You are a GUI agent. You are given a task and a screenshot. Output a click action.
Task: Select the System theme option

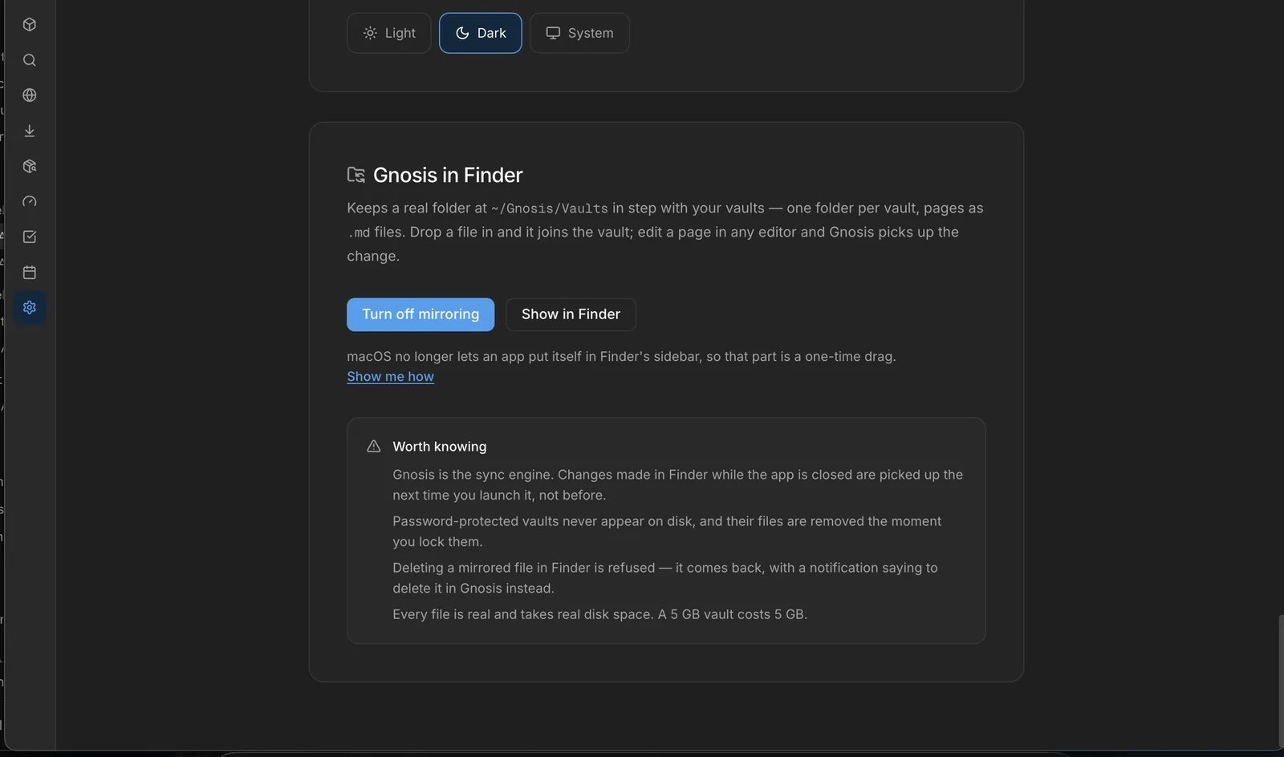point(579,33)
